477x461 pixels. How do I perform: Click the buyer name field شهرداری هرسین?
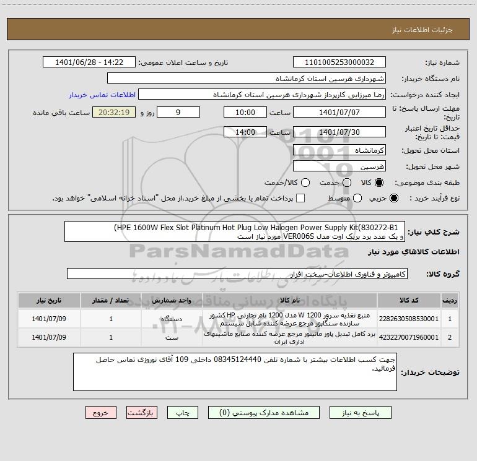pyautogui.click(x=247, y=79)
